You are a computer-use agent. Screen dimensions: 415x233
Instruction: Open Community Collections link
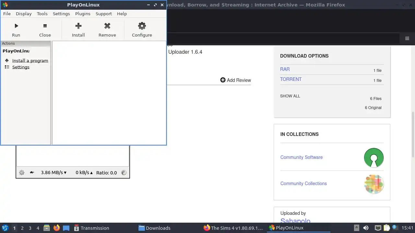click(303, 183)
